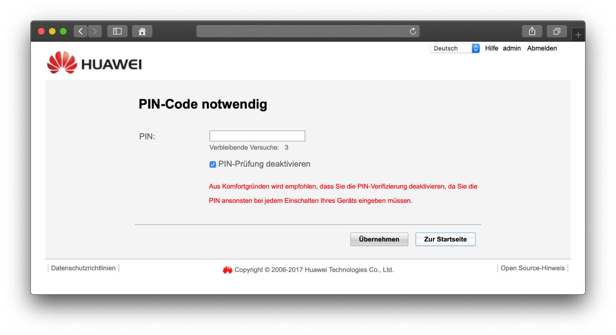Click the Huawei logo in the header
This screenshot has width=616, height=335.
[x=94, y=62]
